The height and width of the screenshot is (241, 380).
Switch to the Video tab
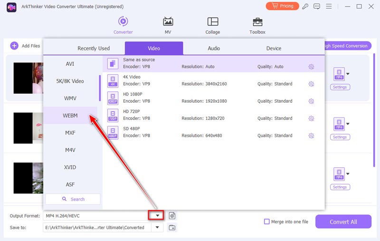click(154, 48)
